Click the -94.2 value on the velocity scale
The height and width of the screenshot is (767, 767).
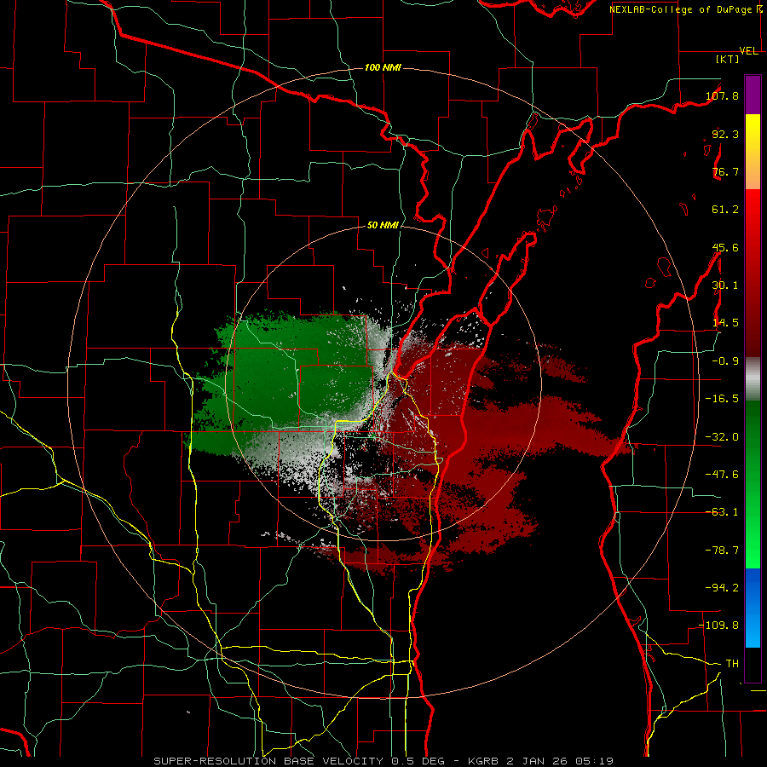(x=722, y=587)
